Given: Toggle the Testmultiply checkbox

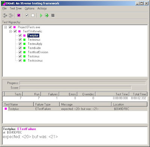Looking at the screenshot, I should coord(20,44).
